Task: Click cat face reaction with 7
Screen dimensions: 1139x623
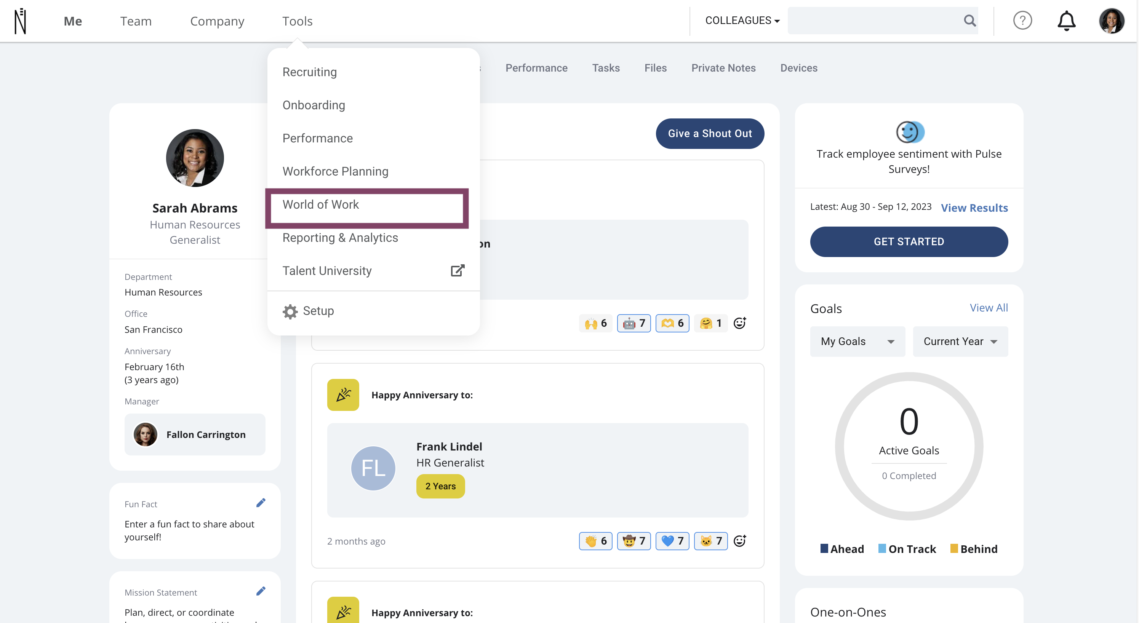Action: coord(711,541)
